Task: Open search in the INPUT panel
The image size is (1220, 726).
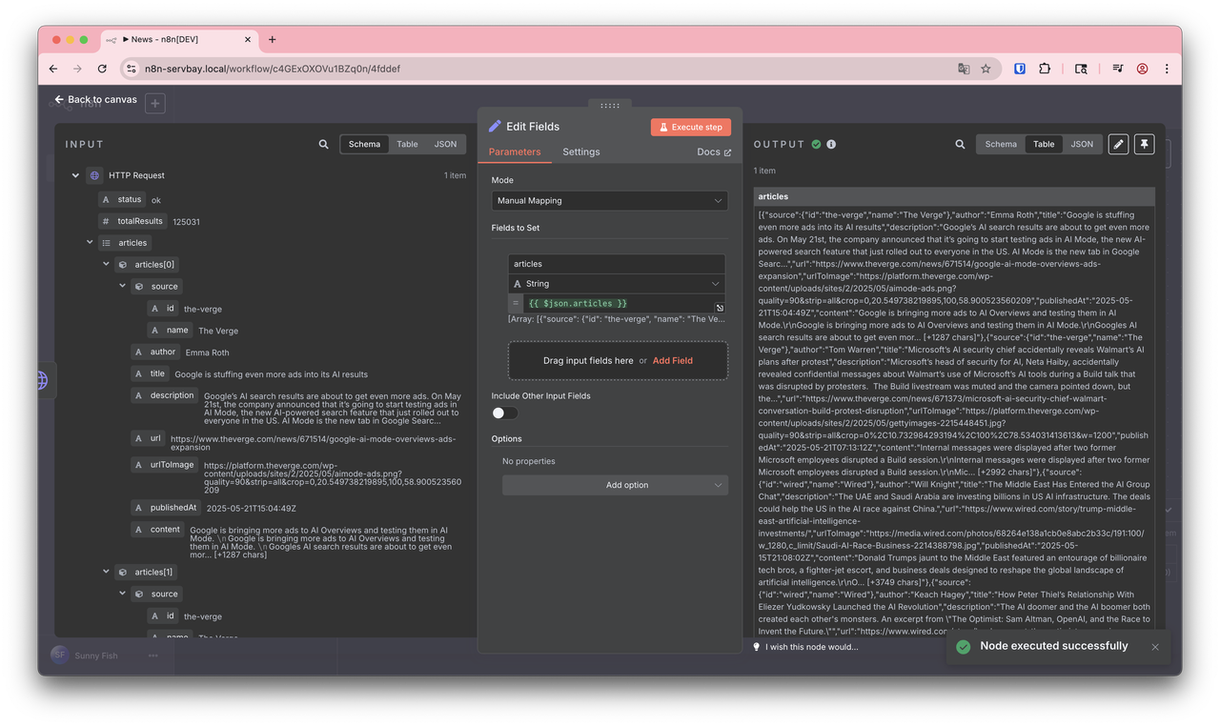Action: (324, 144)
